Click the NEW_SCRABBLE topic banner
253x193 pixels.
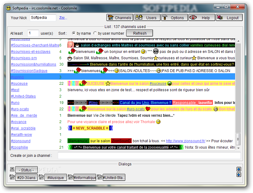(x=90, y=128)
